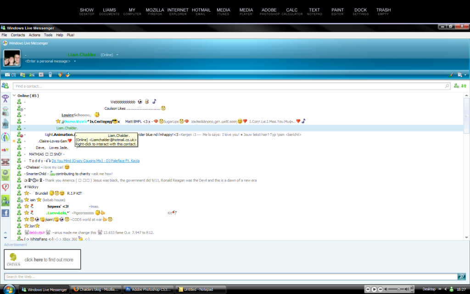The height and width of the screenshot is (294, 470).
Task: Click the sort contacts arrows icon
Action: tap(464, 86)
